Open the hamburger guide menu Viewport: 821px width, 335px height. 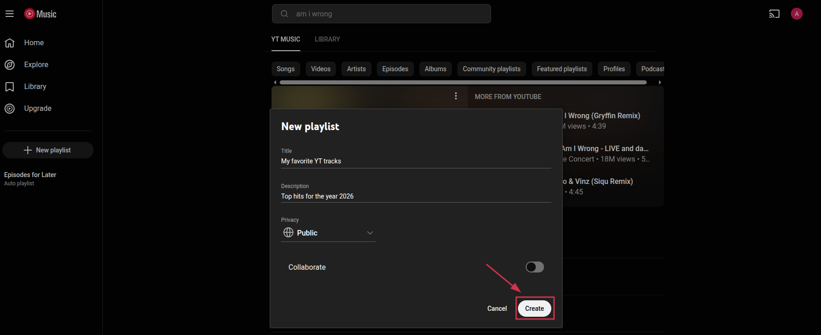(10, 14)
